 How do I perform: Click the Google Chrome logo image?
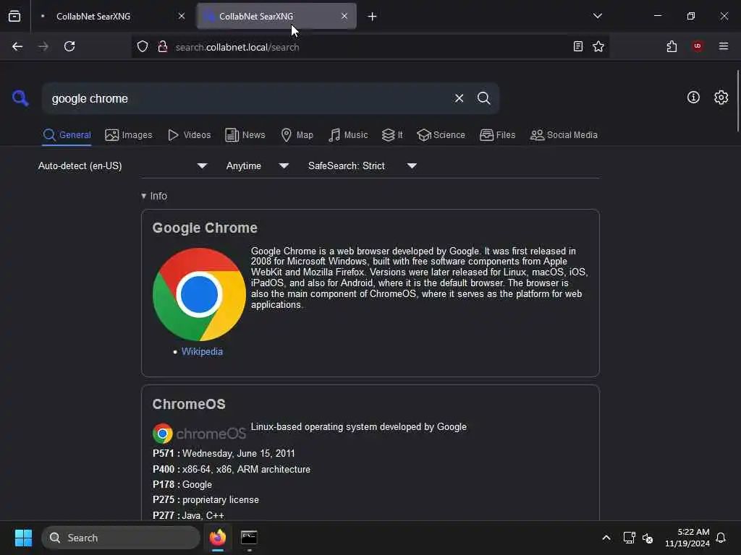pyautogui.click(x=199, y=295)
